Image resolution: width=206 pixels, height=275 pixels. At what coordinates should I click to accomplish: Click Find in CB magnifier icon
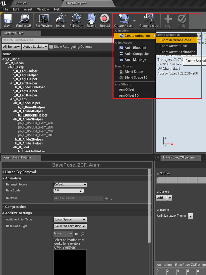tap(24, 19)
